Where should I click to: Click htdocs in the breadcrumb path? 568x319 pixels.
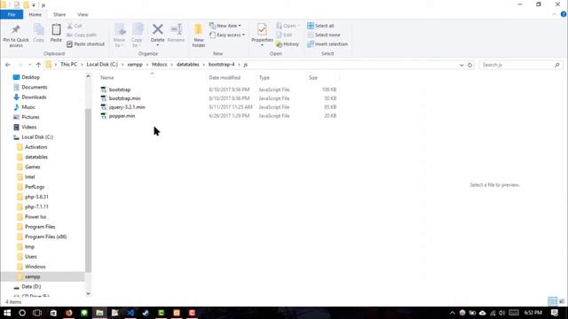coord(160,65)
